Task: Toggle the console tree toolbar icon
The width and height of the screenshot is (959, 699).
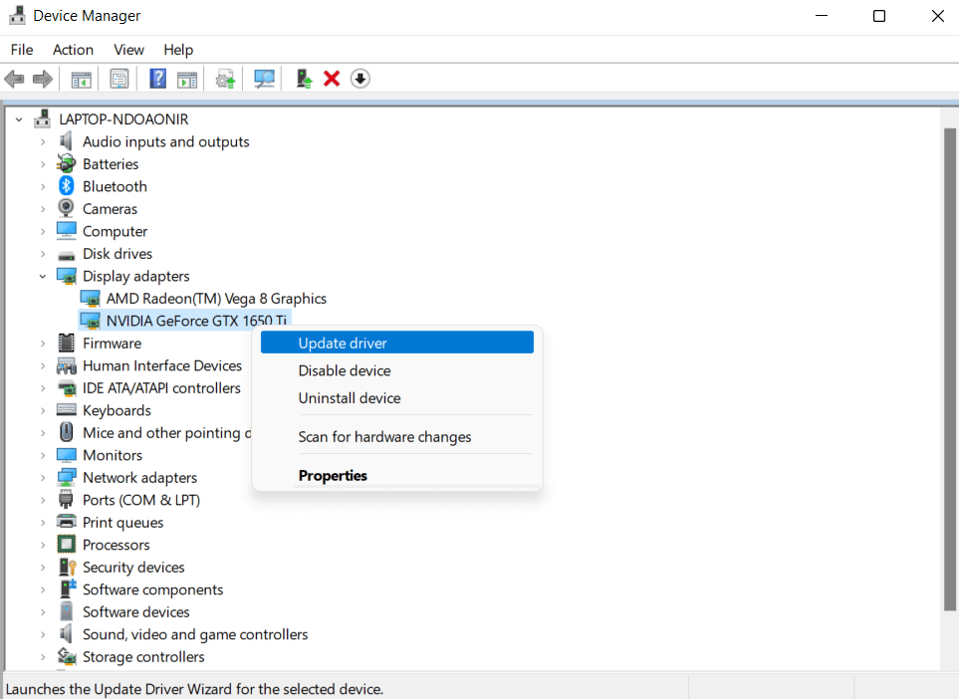Action: point(81,79)
